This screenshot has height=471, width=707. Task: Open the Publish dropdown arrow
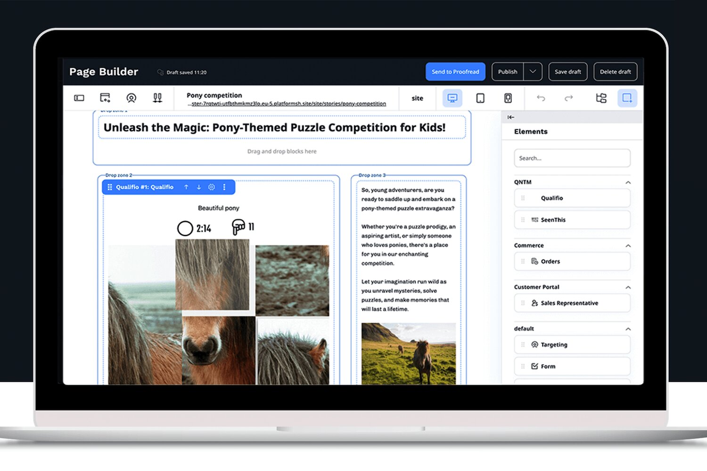[x=533, y=72]
